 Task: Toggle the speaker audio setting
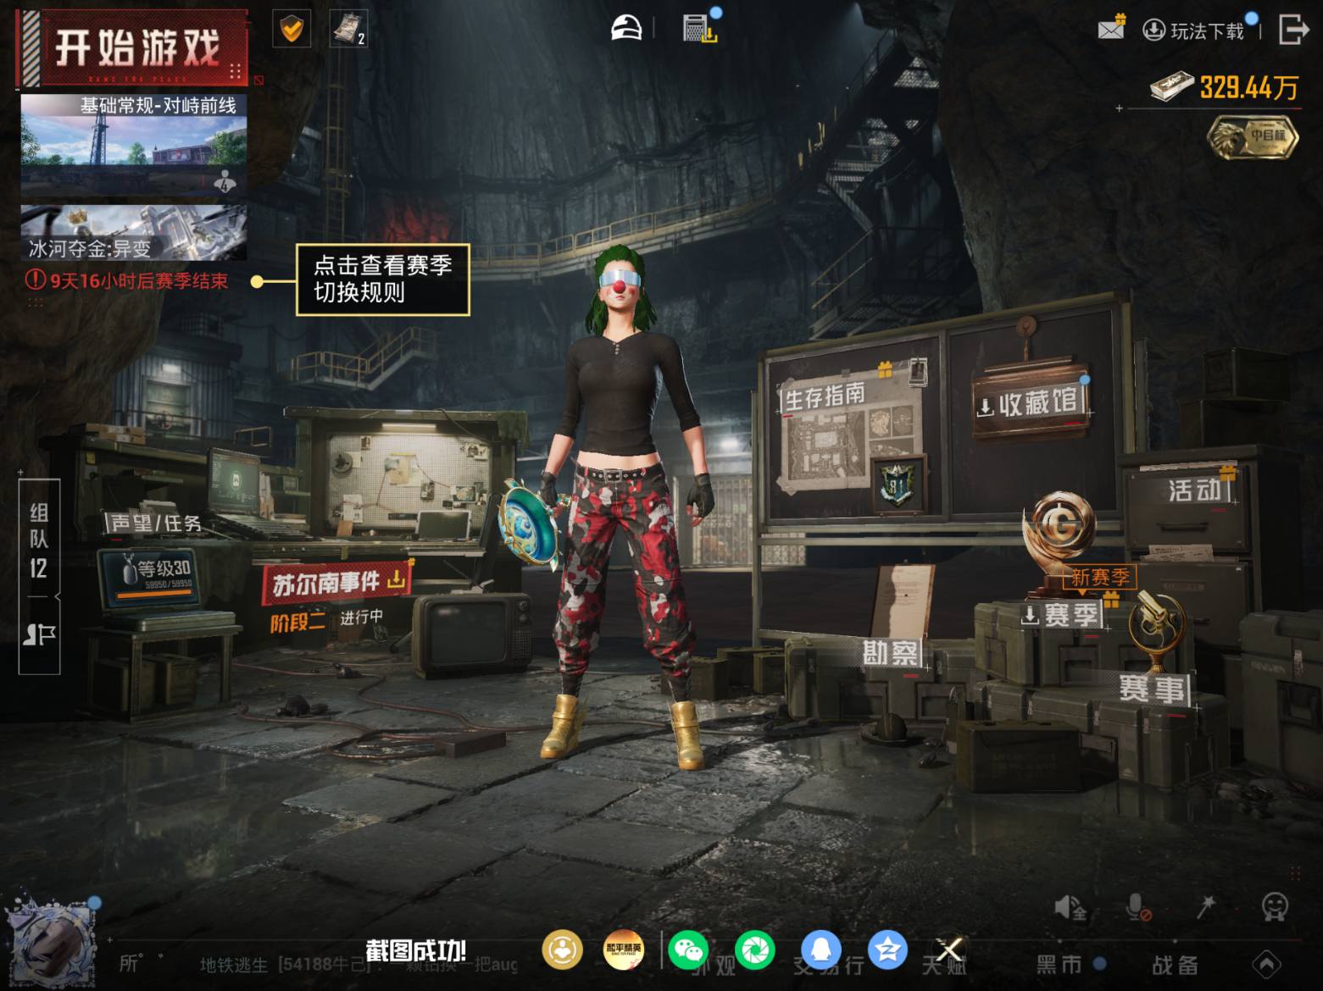(x=1070, y=908)
